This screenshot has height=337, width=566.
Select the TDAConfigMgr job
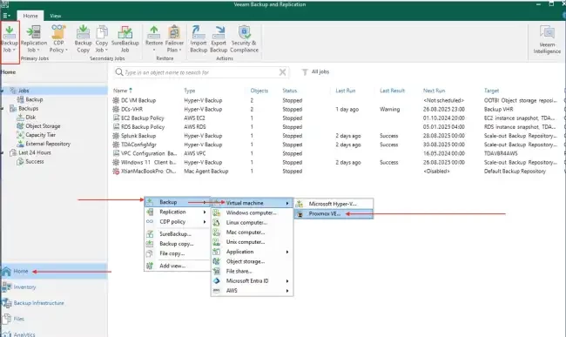point(336,145)
